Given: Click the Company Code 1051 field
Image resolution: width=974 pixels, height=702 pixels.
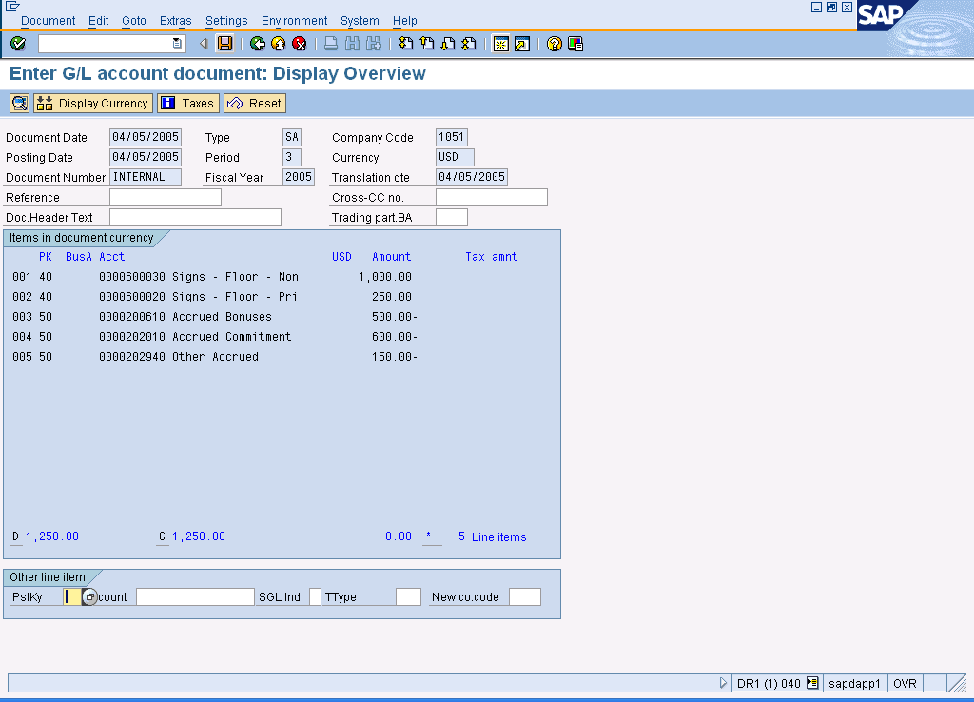Looking at the screenshot, I should (452, 137).
